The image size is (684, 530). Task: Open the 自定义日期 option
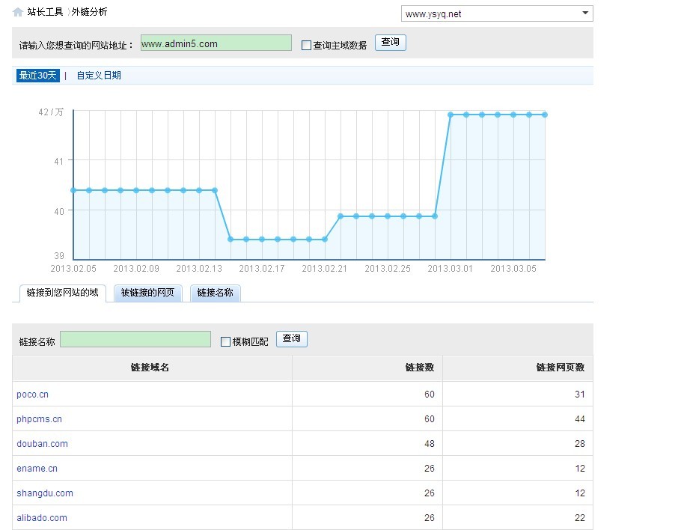pyautogui.click(x=99, y=76)
